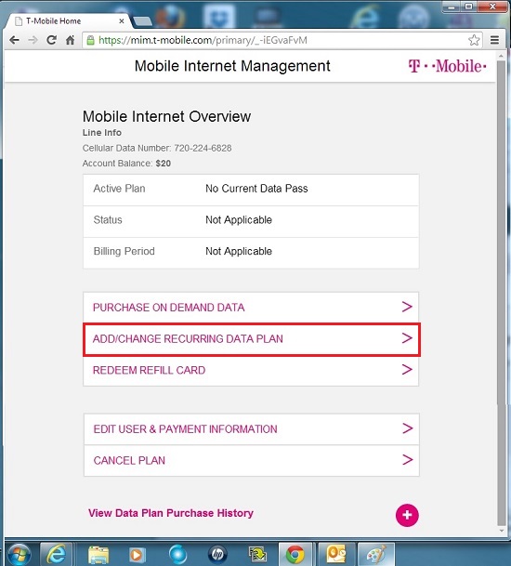
Task: Open the HP application in taskbar
Action: (217, 555)
